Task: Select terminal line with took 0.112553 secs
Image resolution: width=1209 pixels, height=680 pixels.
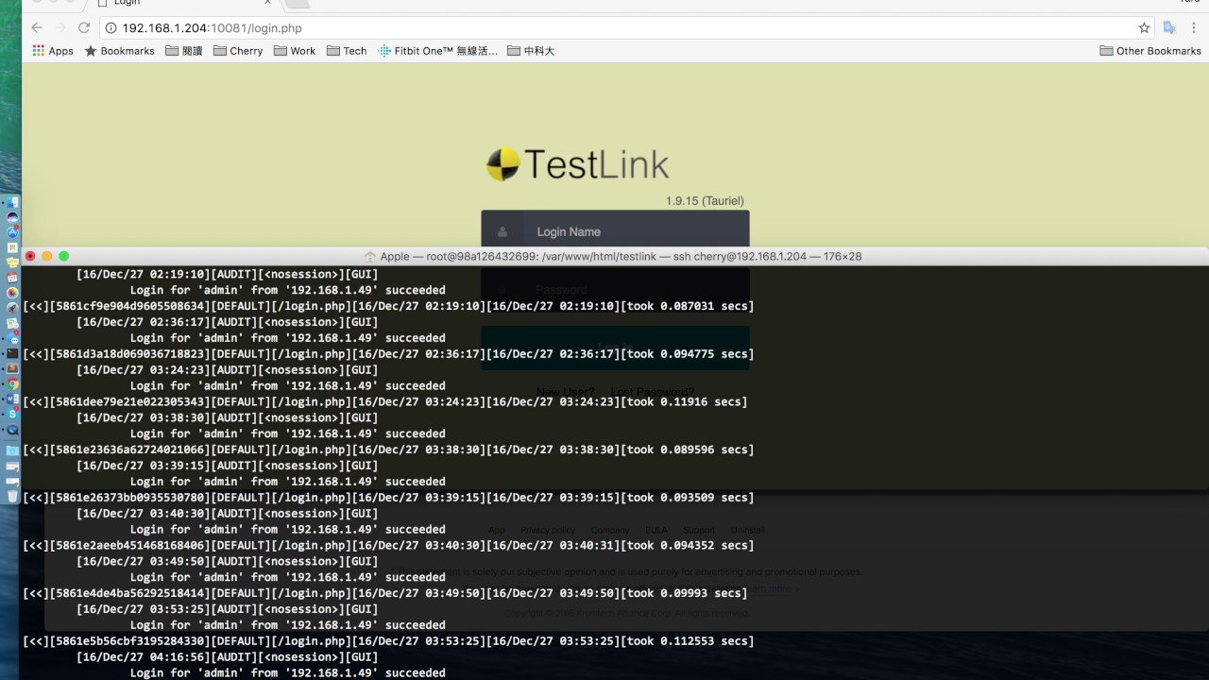Action: [x=388, y=641]
